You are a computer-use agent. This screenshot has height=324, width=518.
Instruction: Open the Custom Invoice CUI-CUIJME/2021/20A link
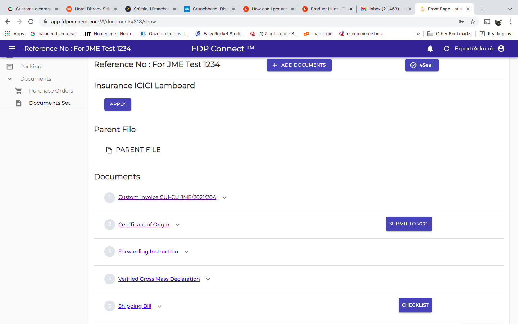167,197
